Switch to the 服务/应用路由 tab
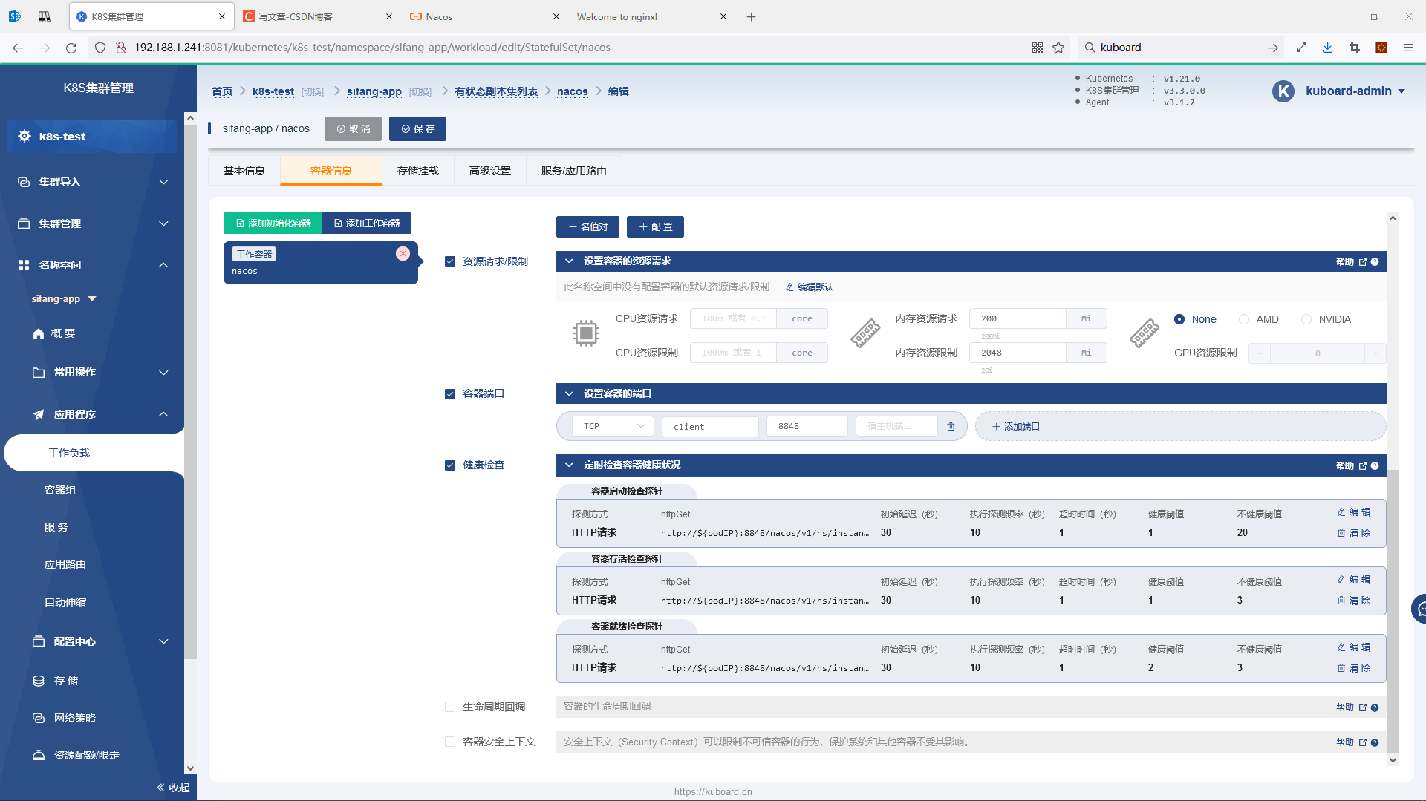Viewport: 1426px width, 801px height. click(x=573, y=171)
